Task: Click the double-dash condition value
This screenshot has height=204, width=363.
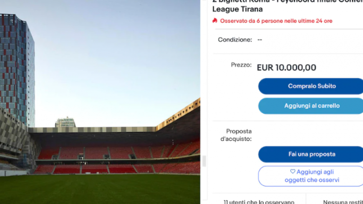Action: click(x=260, y=40)
